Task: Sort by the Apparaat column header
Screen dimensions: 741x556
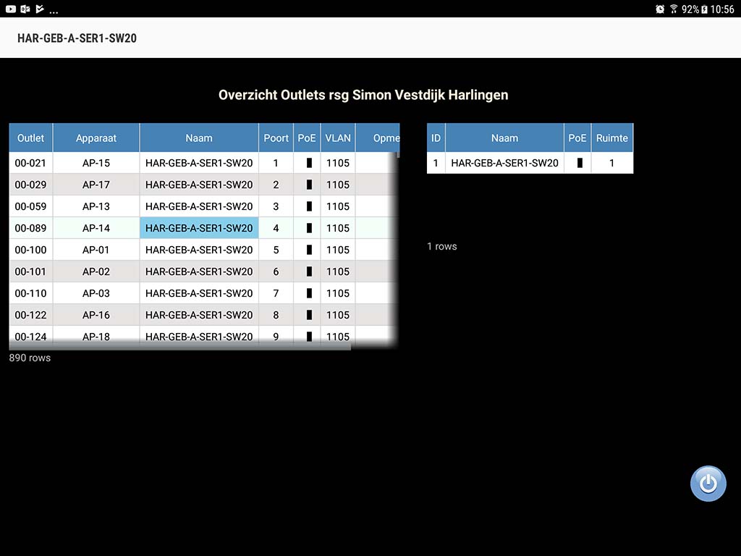Action: (96, 138)
